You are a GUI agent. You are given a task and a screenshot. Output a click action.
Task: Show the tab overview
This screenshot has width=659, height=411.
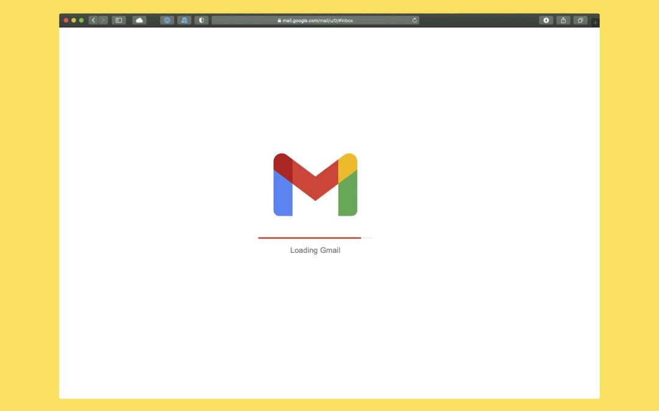point(580,20)
